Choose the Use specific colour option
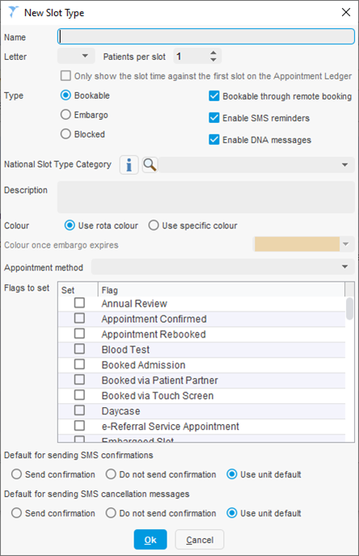Screen dimensions: 359x556 coord(154,226)
